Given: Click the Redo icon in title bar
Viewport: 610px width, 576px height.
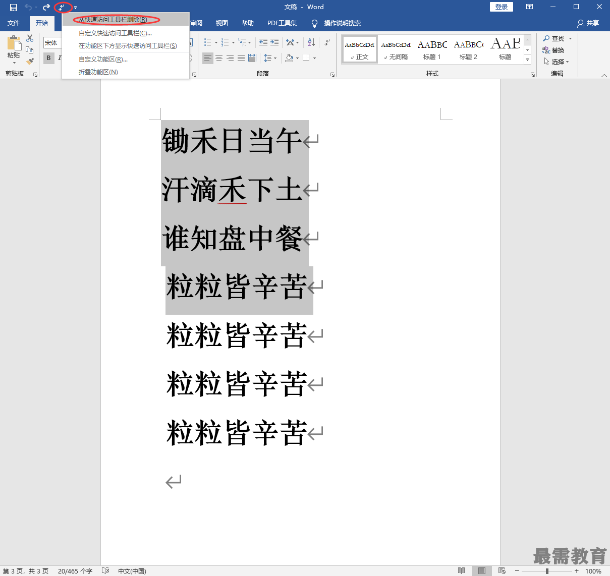Looking at the screenshot, I should pyautogui.click(x=46, y=7).
